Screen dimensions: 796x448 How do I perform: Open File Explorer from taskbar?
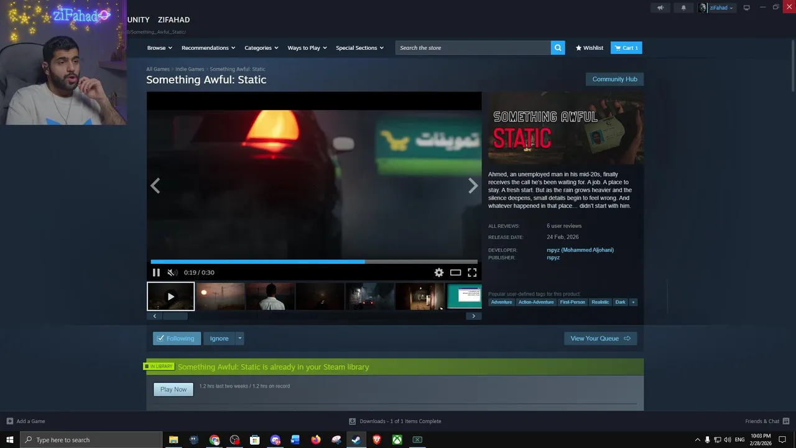(x=174, y=440)
